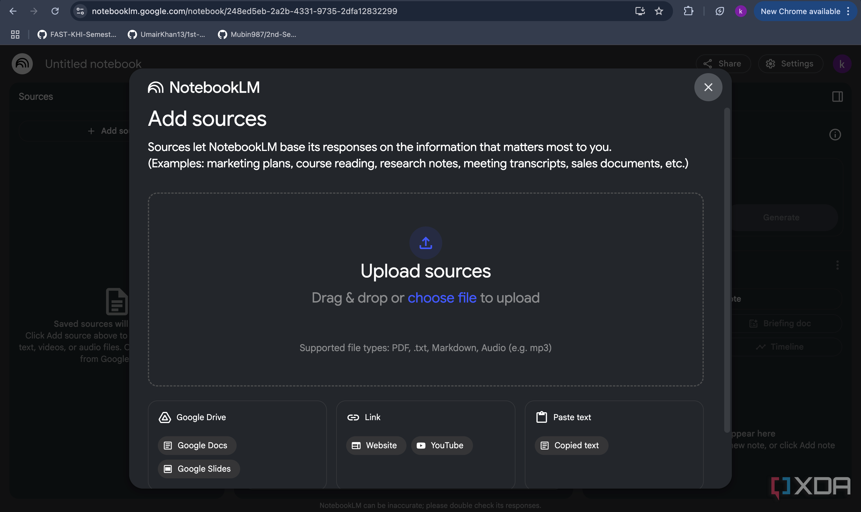The width and height of the screenshot is (861, 512).
Task: Choose the Copied text option
Action: [571, 445]
